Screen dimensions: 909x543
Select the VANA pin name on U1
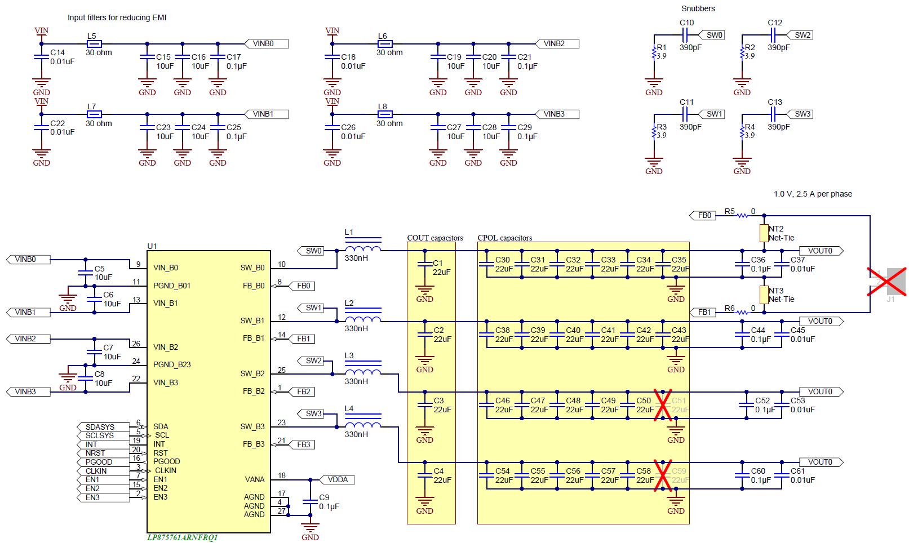[x=255, y=479]
